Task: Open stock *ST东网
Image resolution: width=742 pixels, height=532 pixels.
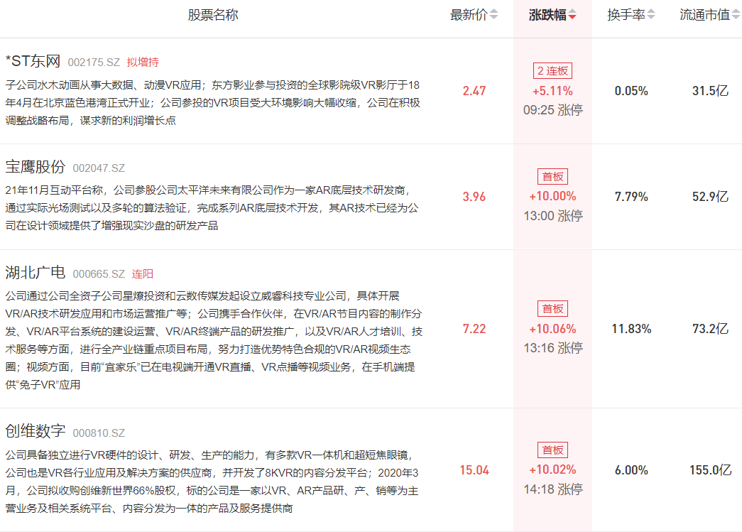Action: click(33, 61)
